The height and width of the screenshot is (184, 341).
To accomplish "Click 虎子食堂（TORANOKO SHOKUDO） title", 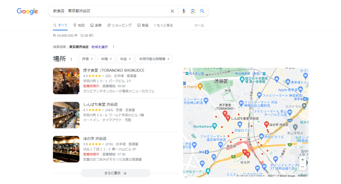I will (x=114, y=71).
